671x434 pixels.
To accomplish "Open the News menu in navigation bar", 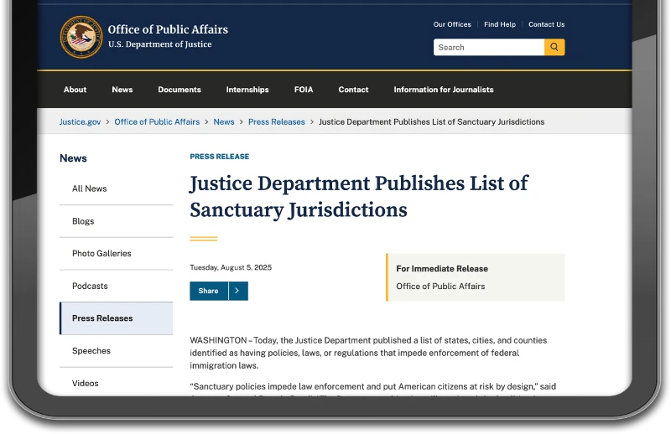I will [x=122, y=90].
